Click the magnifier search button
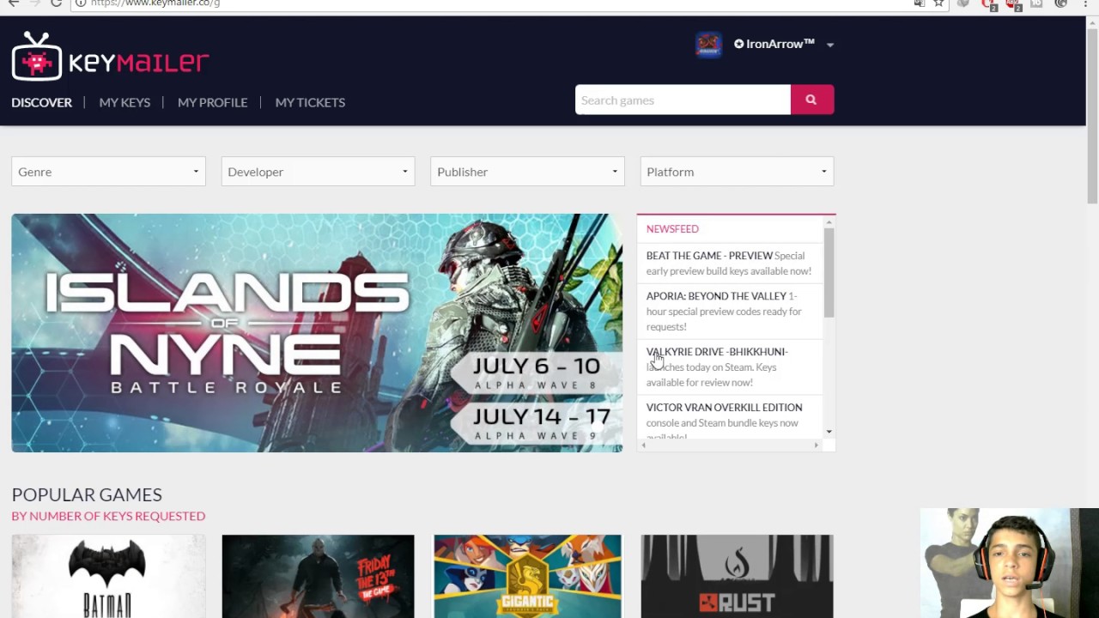This screenshot has width=1099, height=618. coord(811,100)
